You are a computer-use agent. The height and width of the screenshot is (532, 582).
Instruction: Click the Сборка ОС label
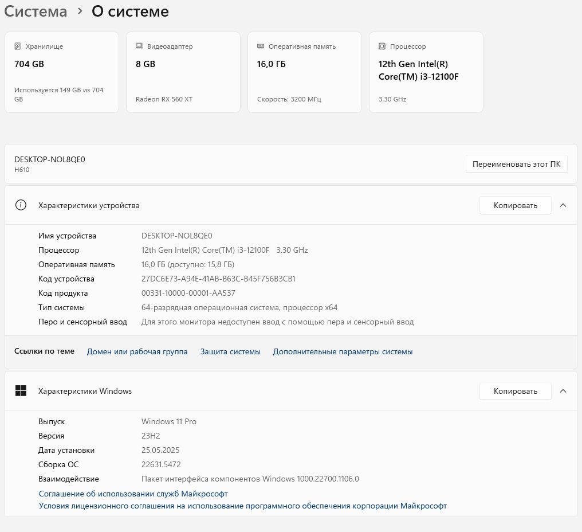(58, 464)
